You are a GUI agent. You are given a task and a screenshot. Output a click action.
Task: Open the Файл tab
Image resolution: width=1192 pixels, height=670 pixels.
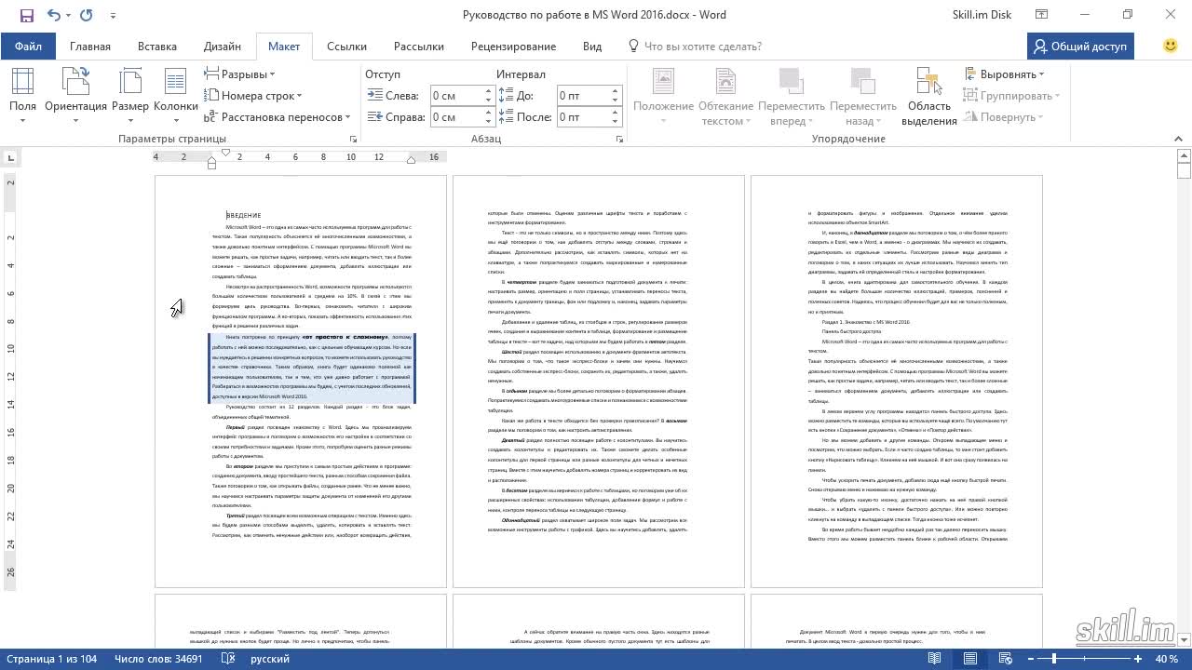pos(28,47)
